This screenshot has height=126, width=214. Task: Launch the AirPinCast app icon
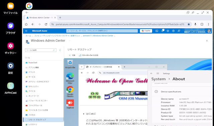pyautogui.click(x=10, y=86)
